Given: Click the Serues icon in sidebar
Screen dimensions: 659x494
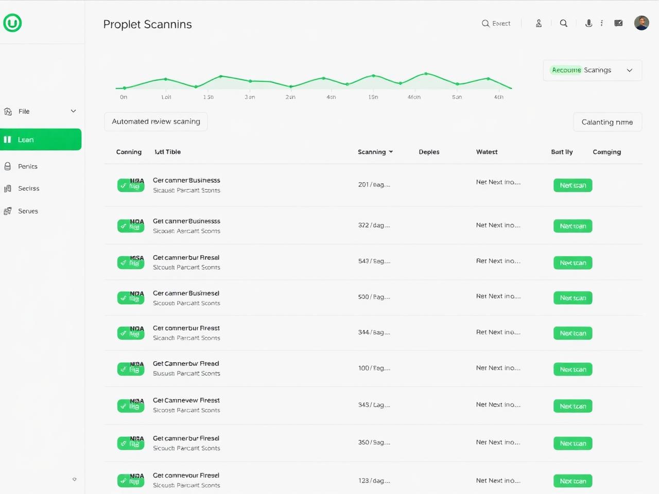Looking at the screenshot, I should 8,211.
